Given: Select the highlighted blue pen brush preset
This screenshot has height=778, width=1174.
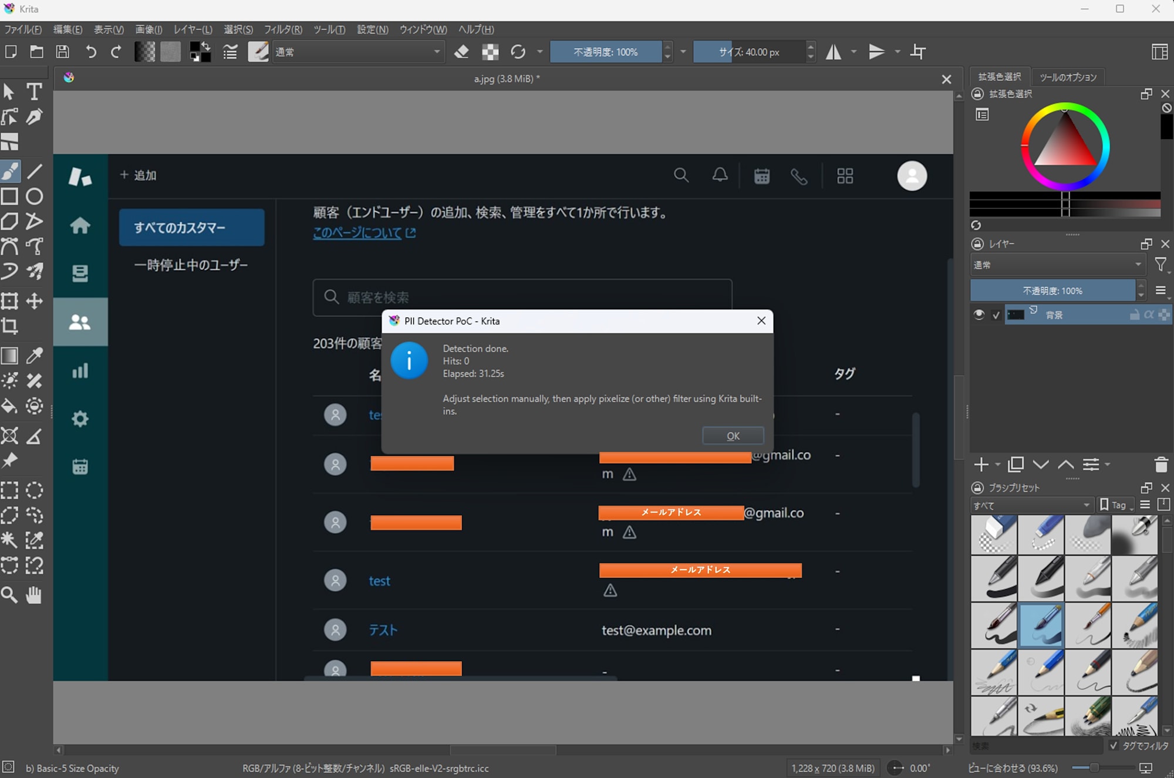Looking at the screenshot, I should [x=1042, y=625].
